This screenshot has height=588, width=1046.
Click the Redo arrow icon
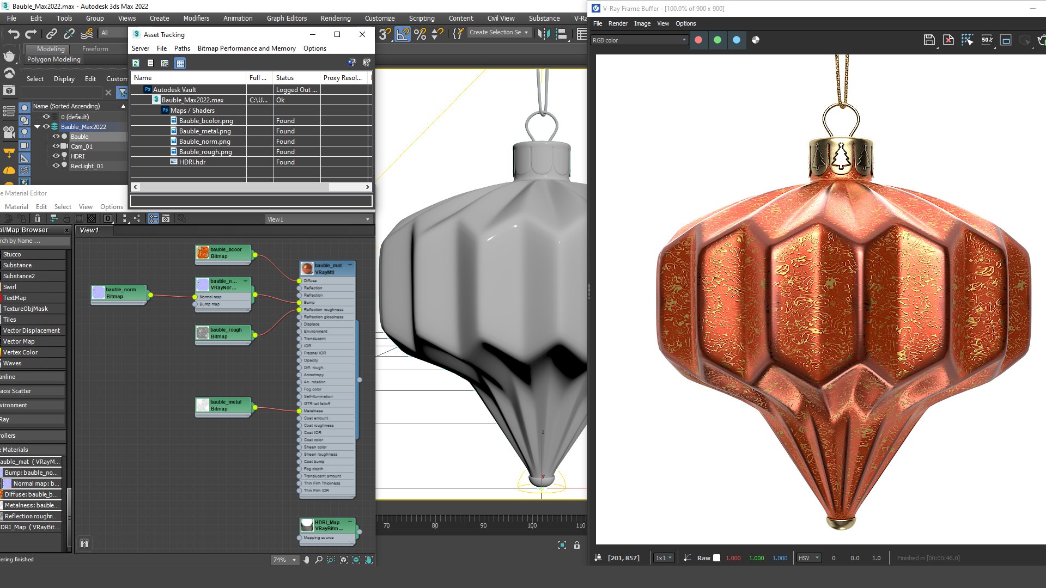click(31, 34)
